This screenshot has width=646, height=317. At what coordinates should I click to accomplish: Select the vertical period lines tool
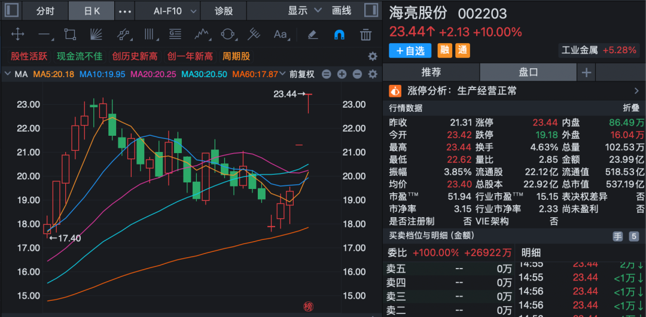149,34
